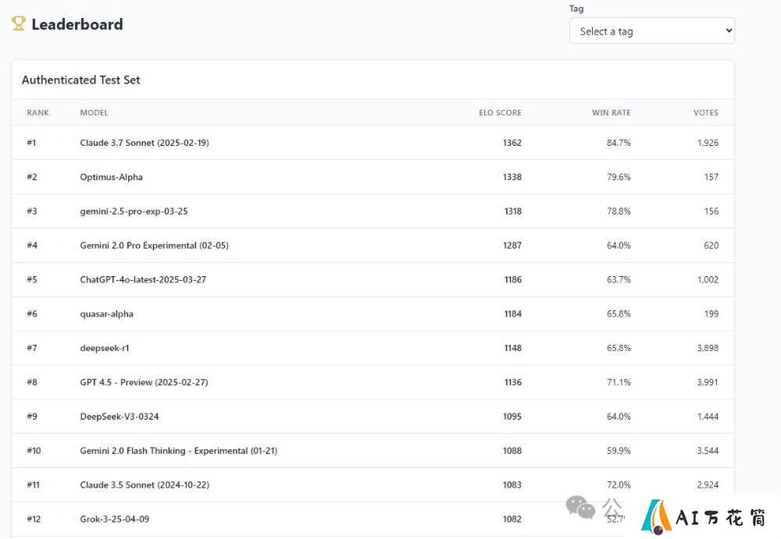The height and width of the screenshot is (539, 781).
Task: Sort by the RANK column header
Action: pos(37,112)
